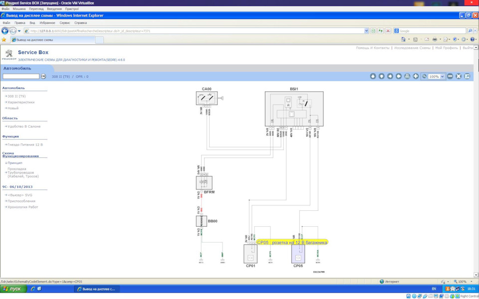Click the search magnifier button
The width and height of the screenshot is (479, 299).
[470, 31]
